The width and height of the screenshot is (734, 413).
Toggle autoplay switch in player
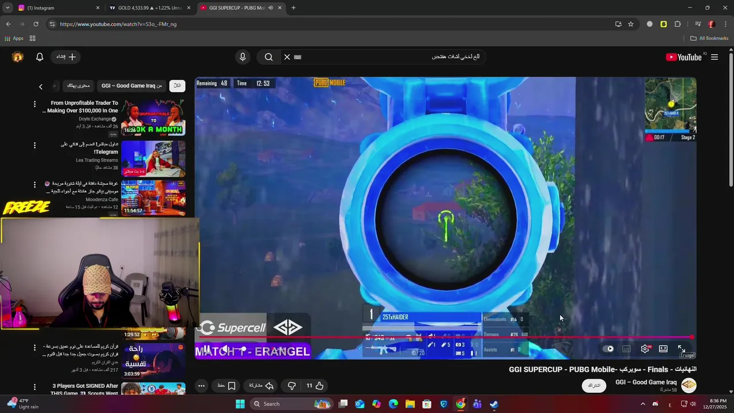[x=608, y=349]
